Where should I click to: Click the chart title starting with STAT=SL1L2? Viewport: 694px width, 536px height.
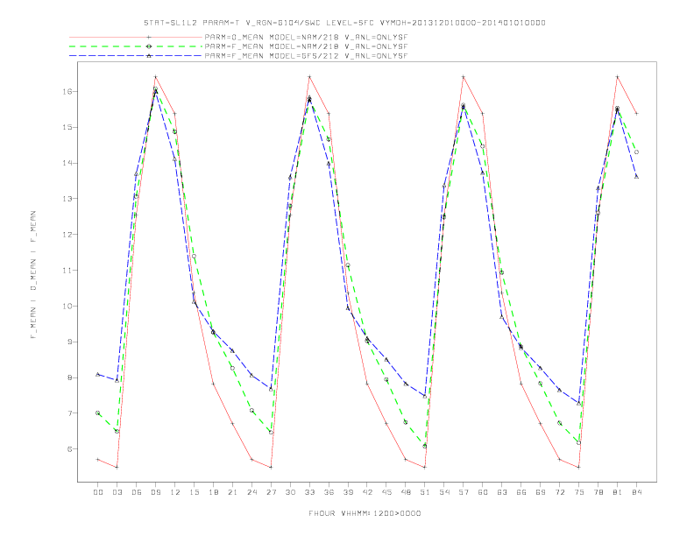click(344, 23)
